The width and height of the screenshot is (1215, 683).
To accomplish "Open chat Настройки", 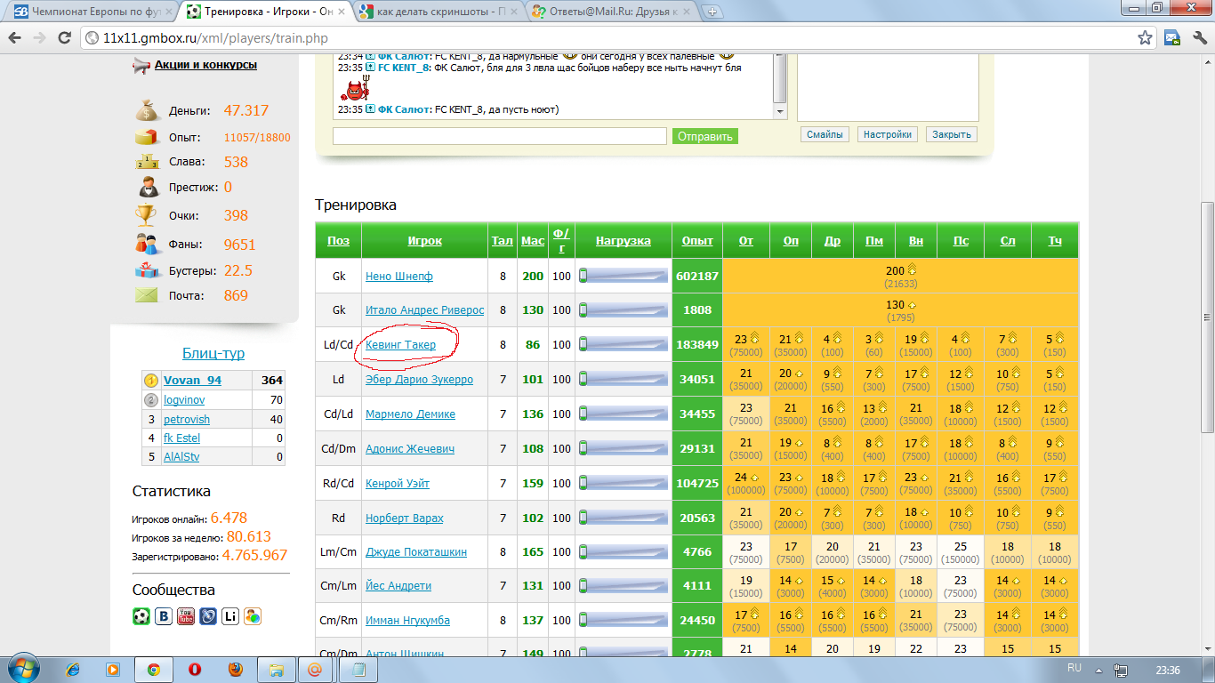I will [887, 134].
